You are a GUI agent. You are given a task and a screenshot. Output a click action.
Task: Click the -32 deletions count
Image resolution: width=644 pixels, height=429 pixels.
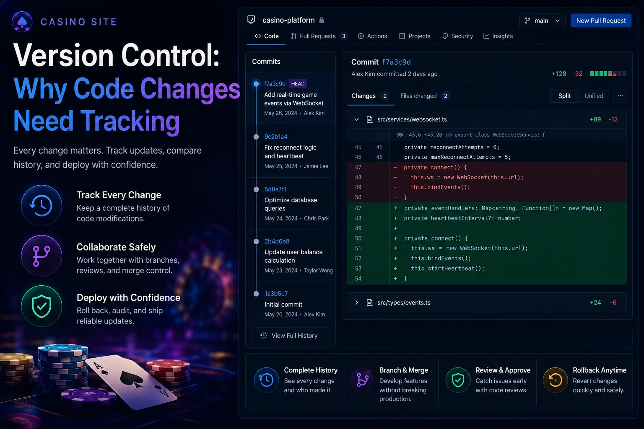tap(578, 74)
